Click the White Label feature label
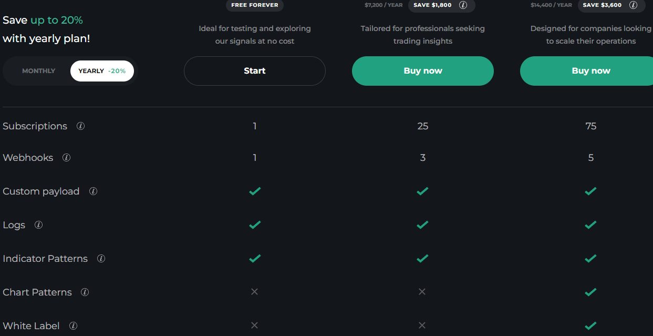Screen dimensions: 653x336 (31, 326)
